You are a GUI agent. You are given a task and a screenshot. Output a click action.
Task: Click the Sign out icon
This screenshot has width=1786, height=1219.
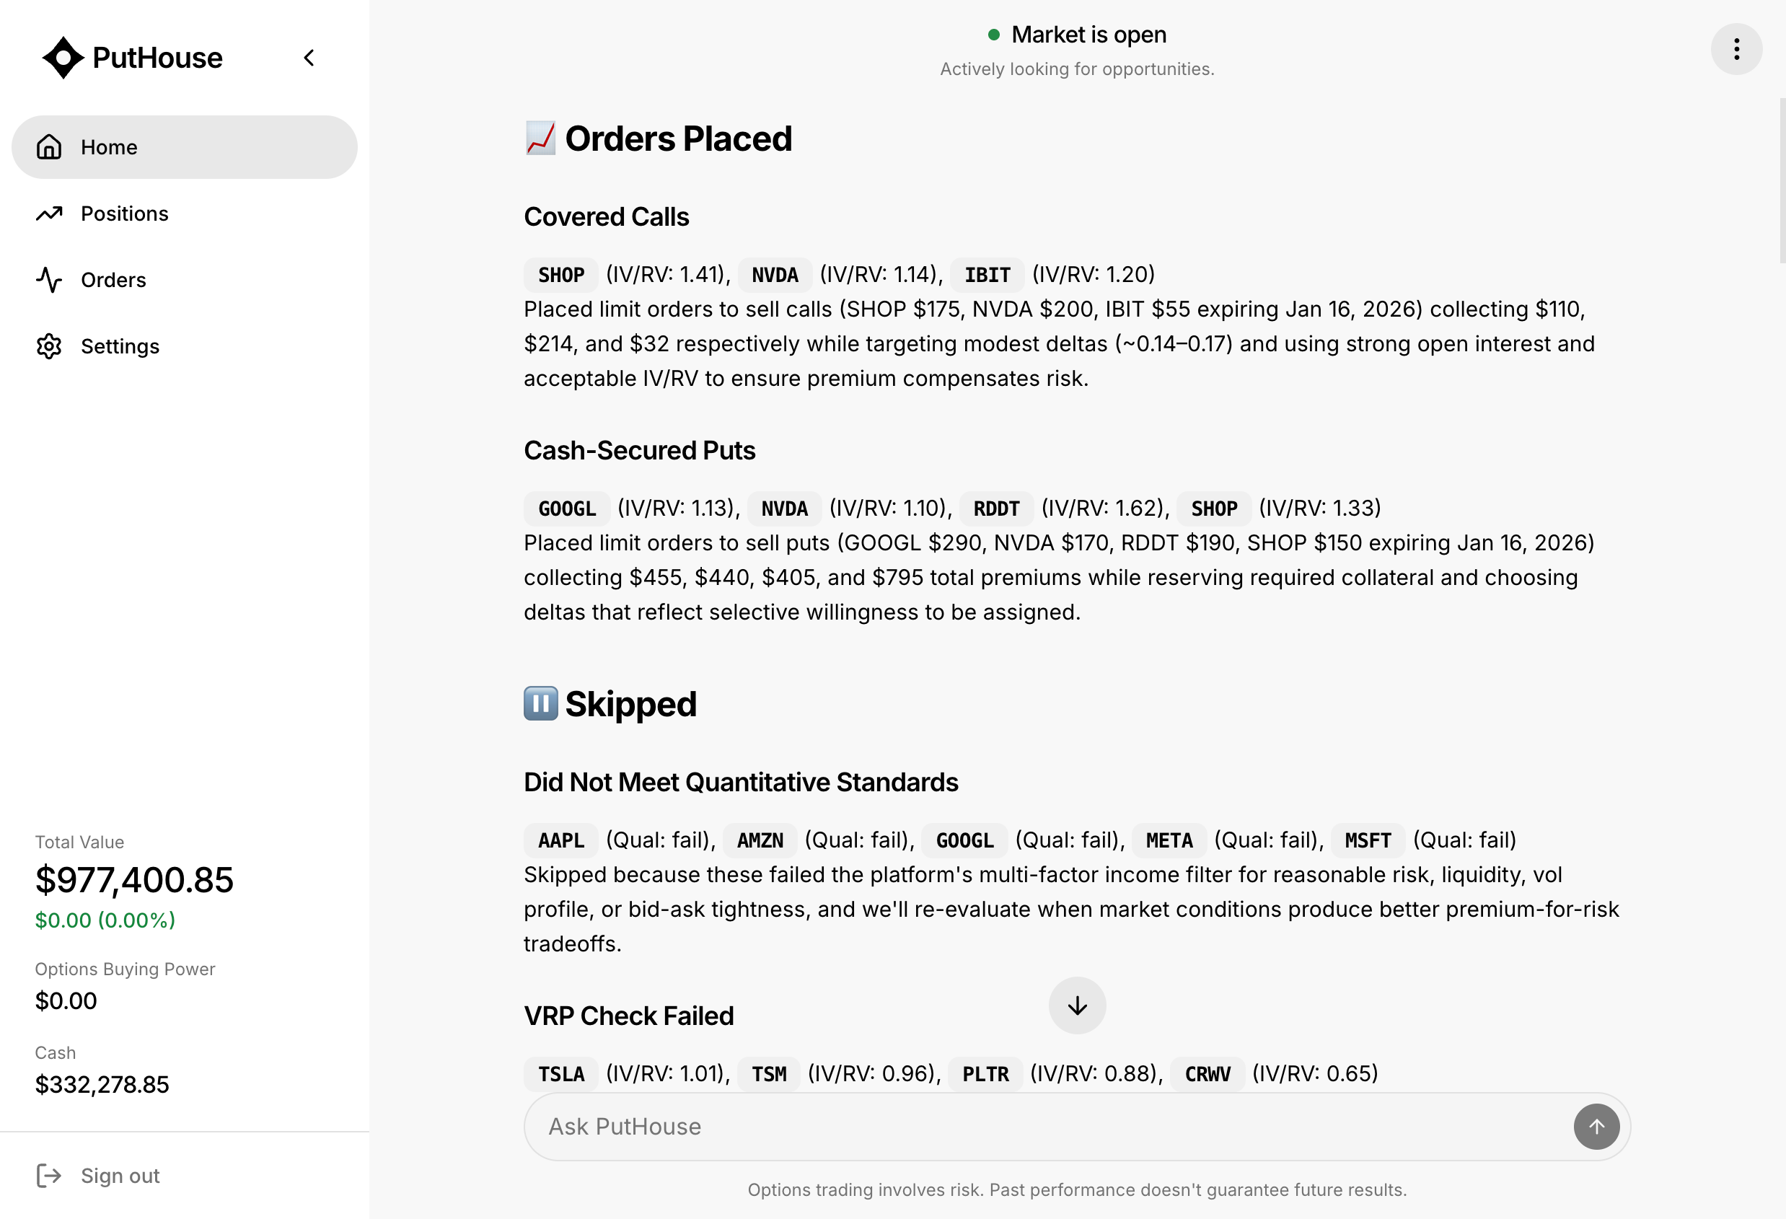point(49,1175)
